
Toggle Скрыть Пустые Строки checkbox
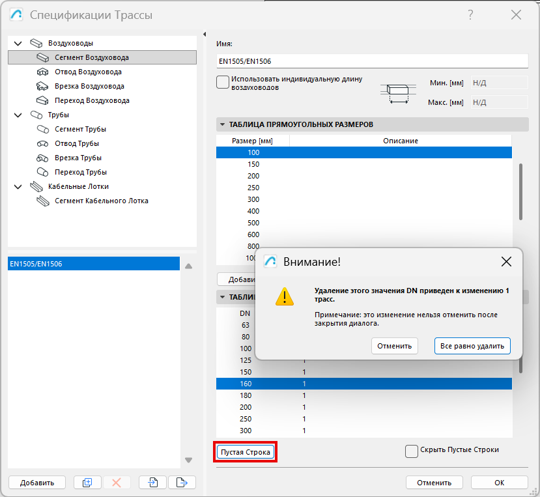pyautogui.click(x=412, y=451)
